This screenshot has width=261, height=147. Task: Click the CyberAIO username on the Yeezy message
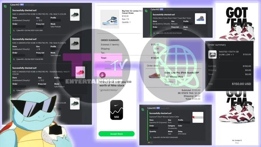(155, 10)
